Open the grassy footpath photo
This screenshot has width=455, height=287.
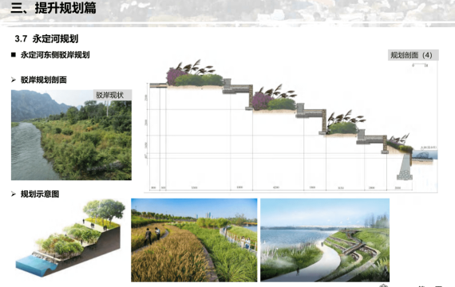pos(194,240)
